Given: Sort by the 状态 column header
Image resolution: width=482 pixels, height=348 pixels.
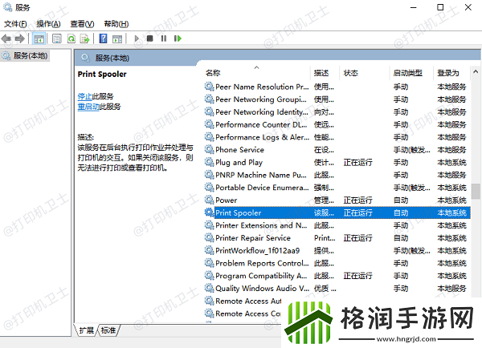Looking at the screenshot, I should [351, 73].
